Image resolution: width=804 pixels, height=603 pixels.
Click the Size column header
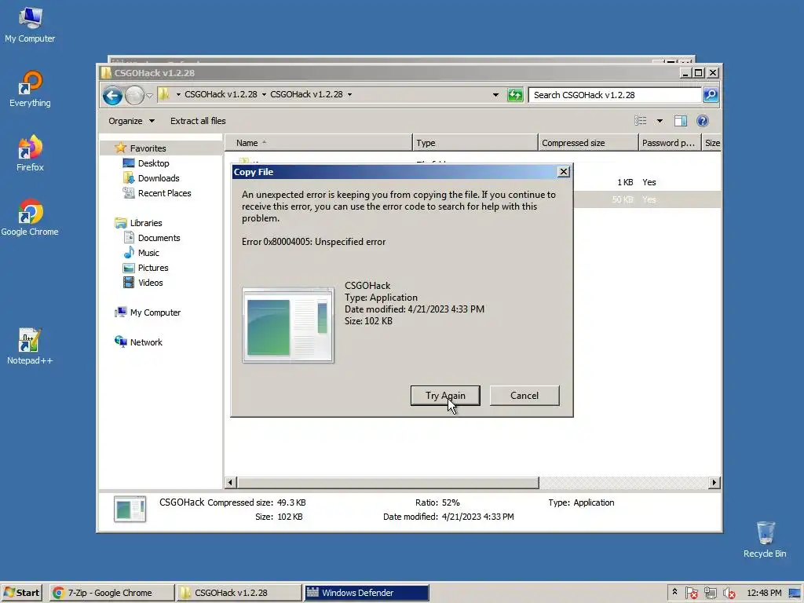point(711,143)
